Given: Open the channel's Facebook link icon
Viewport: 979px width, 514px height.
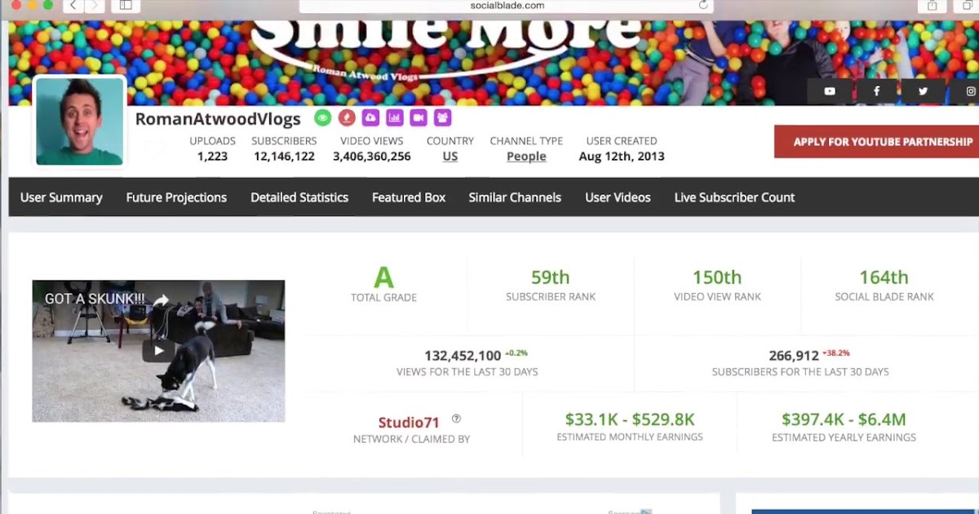Looking at the screenshot, I should [876, 91].
